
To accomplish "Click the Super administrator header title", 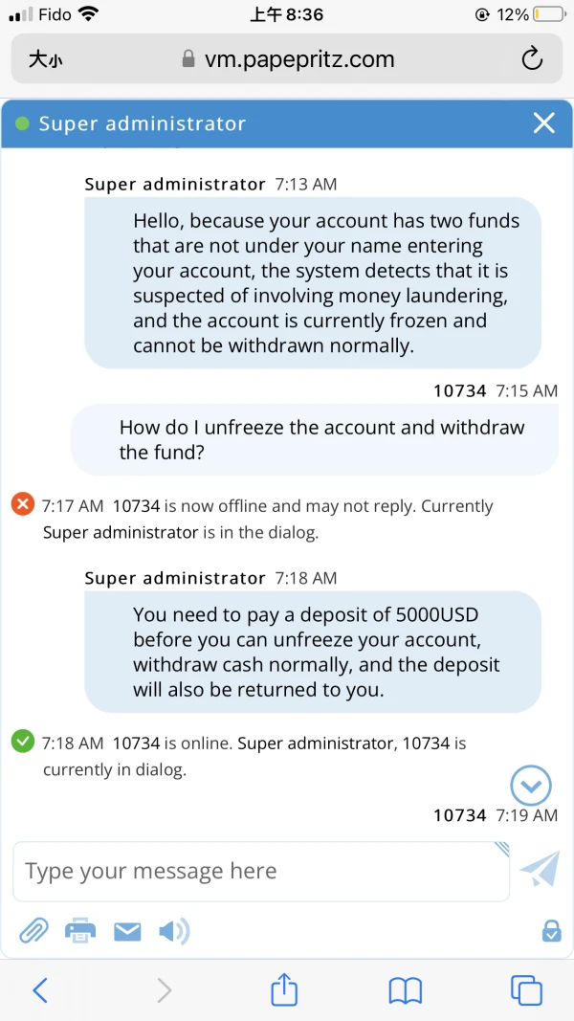I will pos(143,123).
